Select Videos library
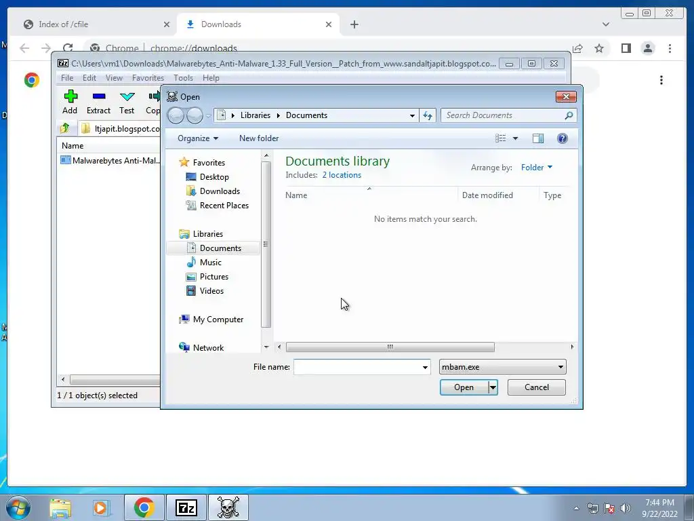The width and height of the screenshot is (694, 521). (x=211, y=290)
